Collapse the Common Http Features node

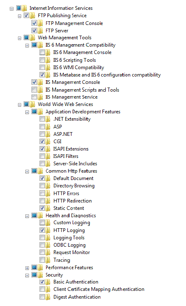tap(27, 172)
